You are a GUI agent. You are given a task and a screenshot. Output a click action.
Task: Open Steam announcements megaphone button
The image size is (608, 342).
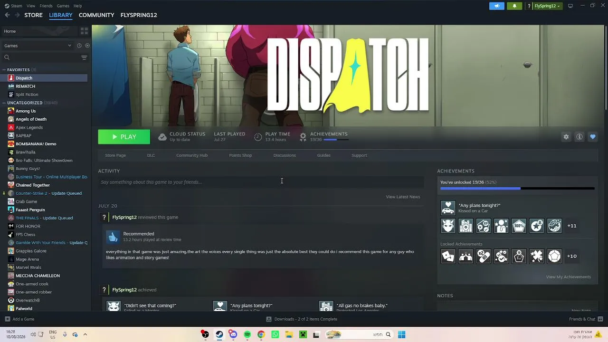[x=497, y=6]
